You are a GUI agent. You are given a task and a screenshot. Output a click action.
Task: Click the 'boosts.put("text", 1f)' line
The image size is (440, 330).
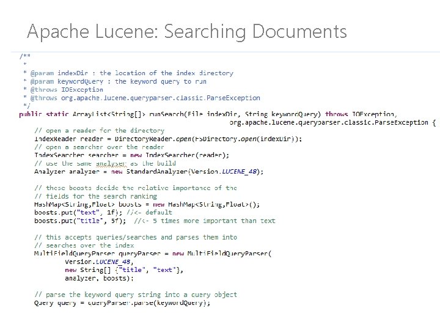pos(103,213)
